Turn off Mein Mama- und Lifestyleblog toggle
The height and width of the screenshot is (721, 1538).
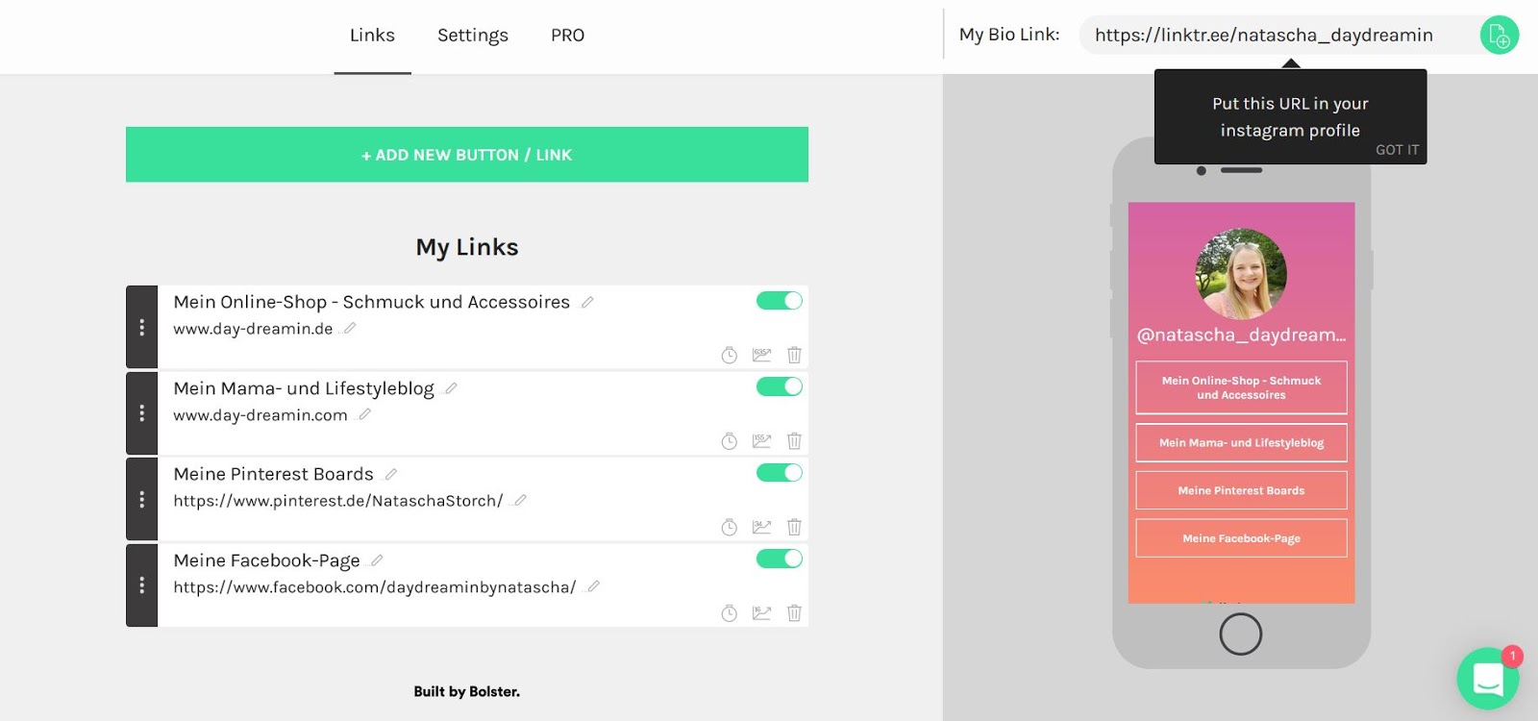(779, 386)
